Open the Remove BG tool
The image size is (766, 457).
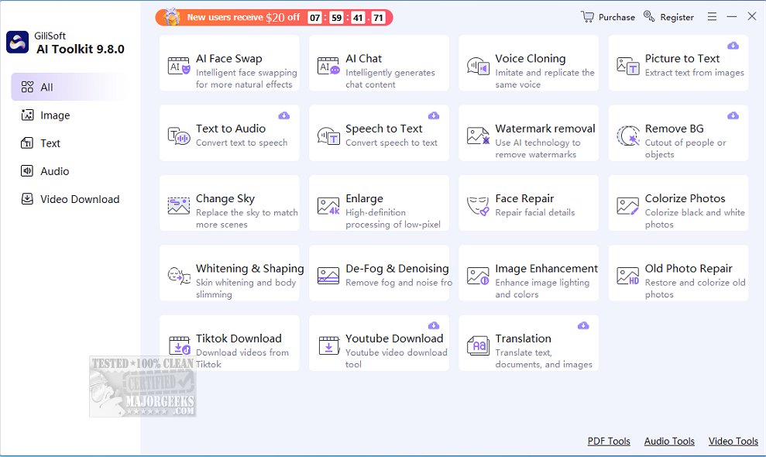point(678,132)
